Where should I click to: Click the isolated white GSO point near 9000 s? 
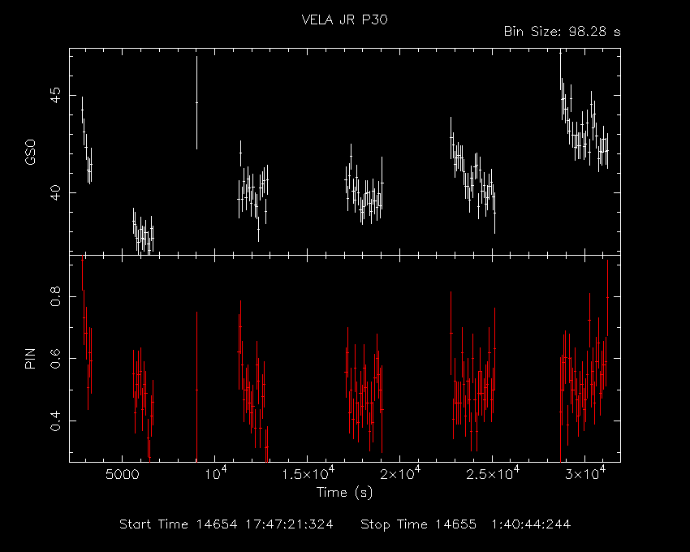[x=196, y=102]
